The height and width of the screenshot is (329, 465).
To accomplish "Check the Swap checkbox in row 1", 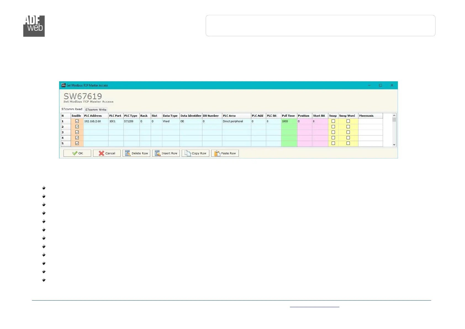I will point(333,121).
